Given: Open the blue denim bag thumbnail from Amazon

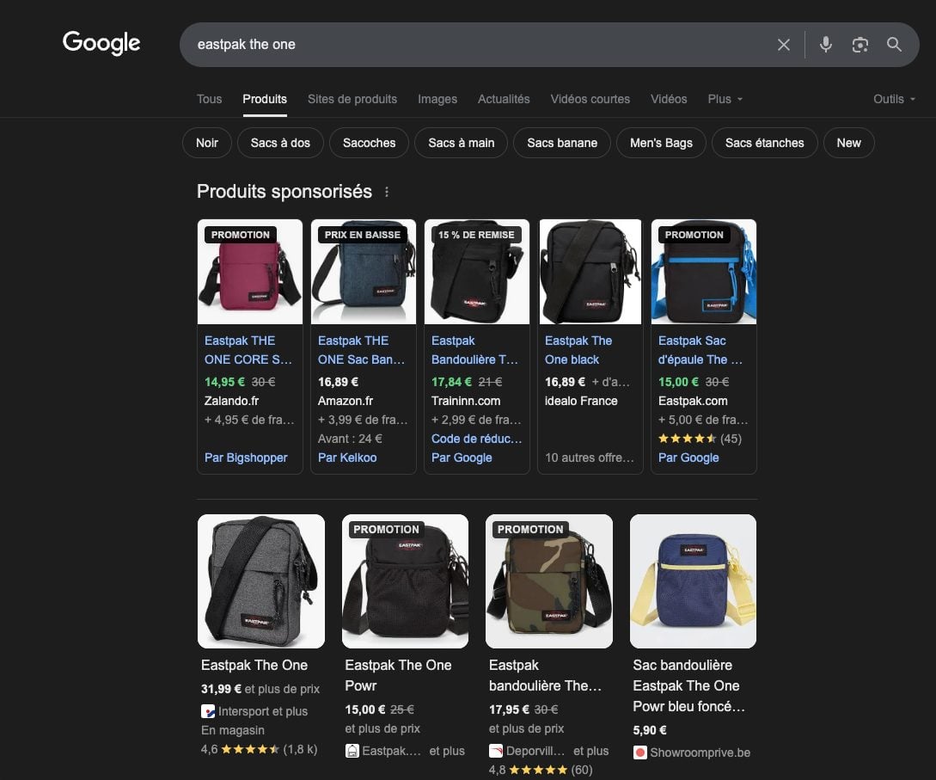Looking at the screenshot, I should (x=364, y=272).
